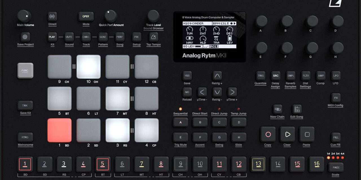Open Save Project gear button
The image size is (361, 180).
[x=25, y=37]
